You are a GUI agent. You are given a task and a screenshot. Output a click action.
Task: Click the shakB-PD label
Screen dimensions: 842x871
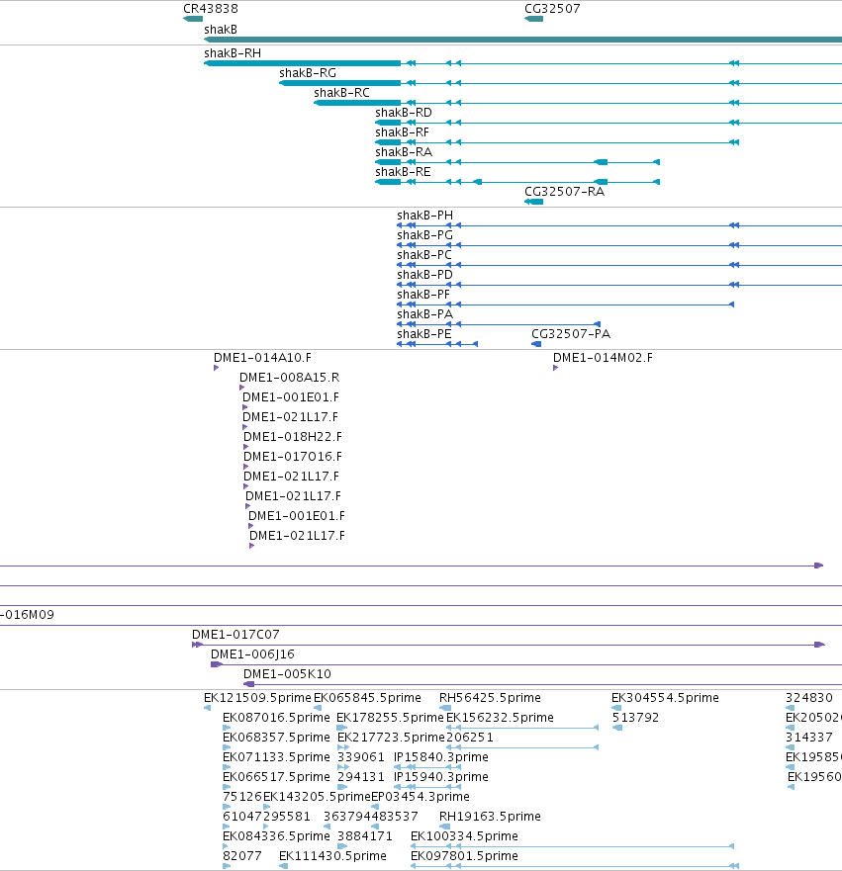(424, 275)
